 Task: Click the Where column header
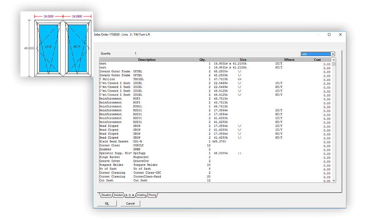pyautogui.click(x=289, y=59)
